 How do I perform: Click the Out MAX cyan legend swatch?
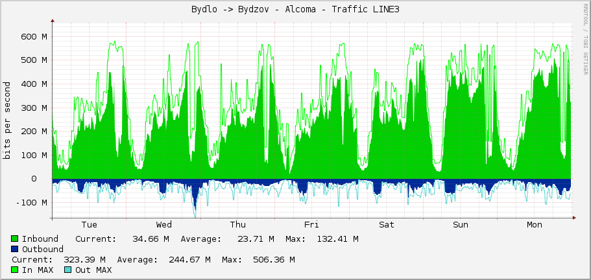pos(67,270)
